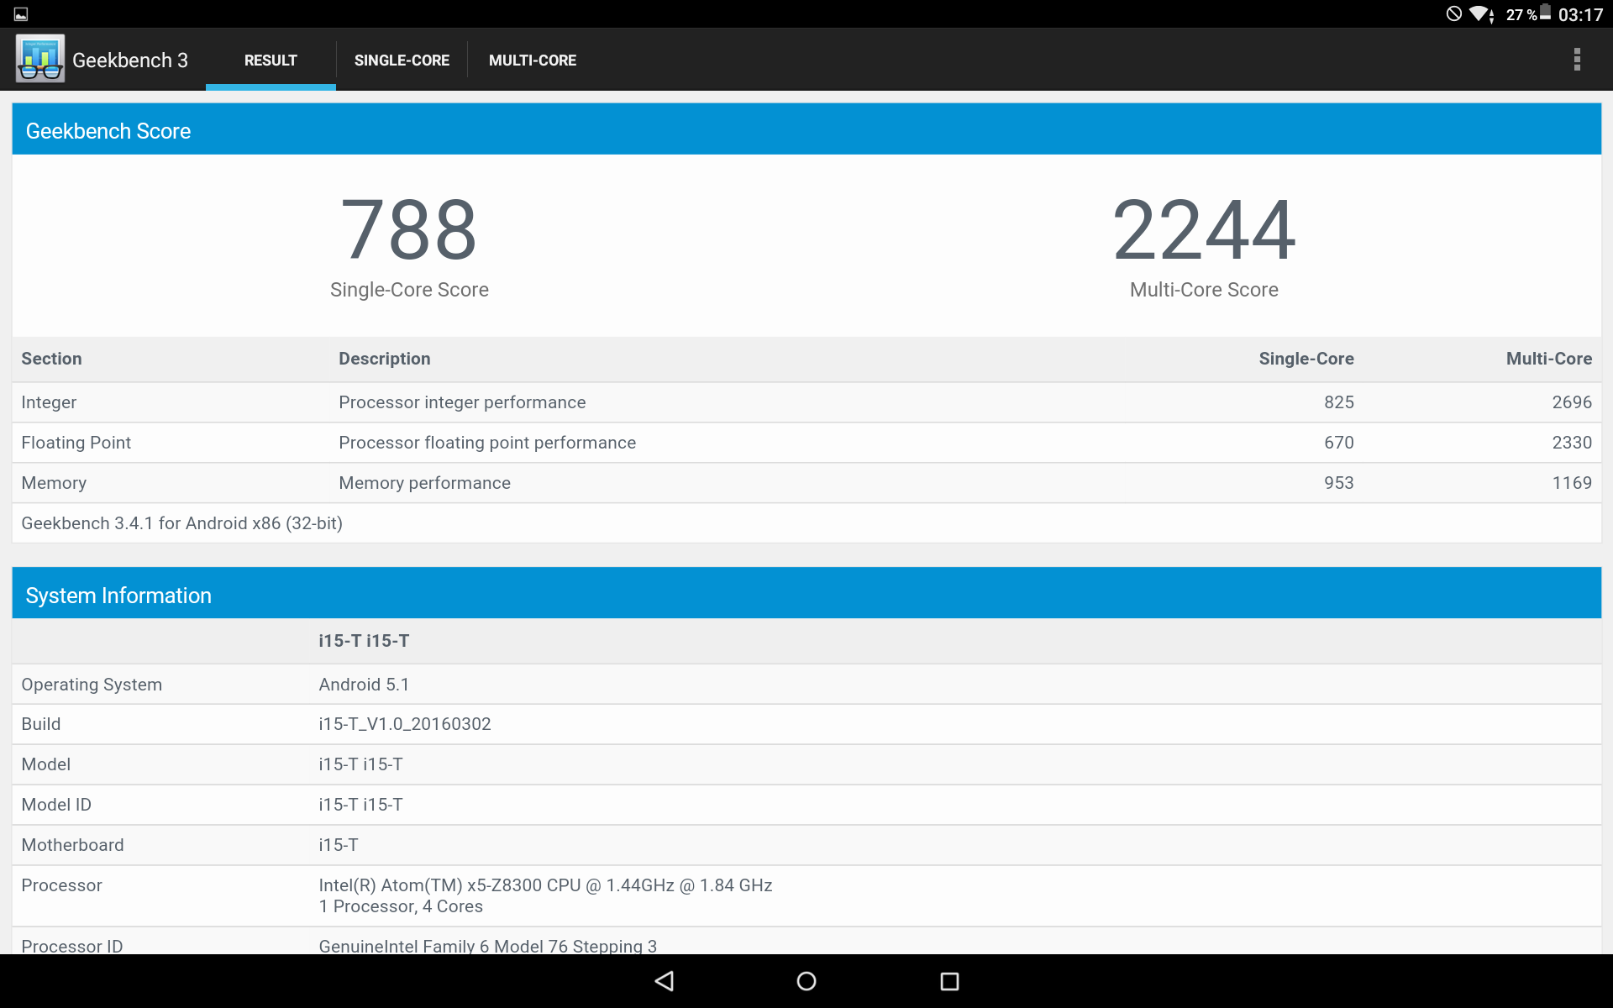
Task: Open the overflow menu (three dots)
Action: coord(1577,60)
